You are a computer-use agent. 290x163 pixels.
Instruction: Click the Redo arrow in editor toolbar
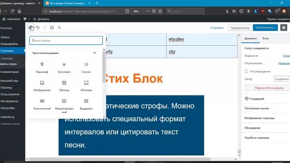point(44,28)
